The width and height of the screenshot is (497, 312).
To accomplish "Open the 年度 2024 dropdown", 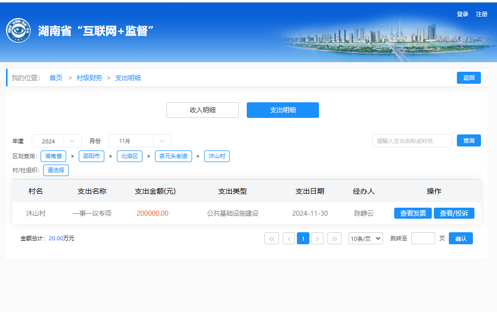I will point(57,141).
